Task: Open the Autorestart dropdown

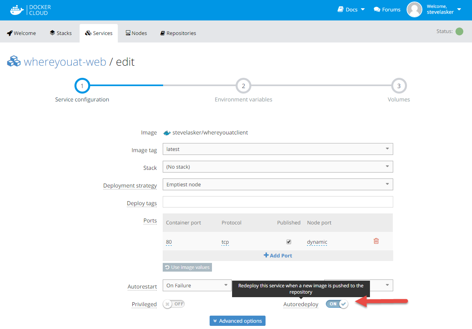Action: click(197, 285)
